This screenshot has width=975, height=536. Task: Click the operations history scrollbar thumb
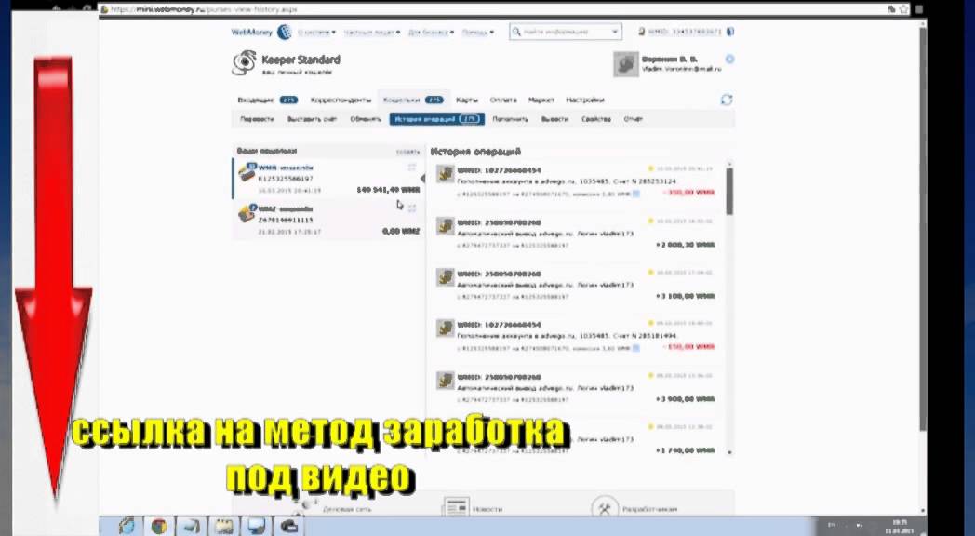729,192
